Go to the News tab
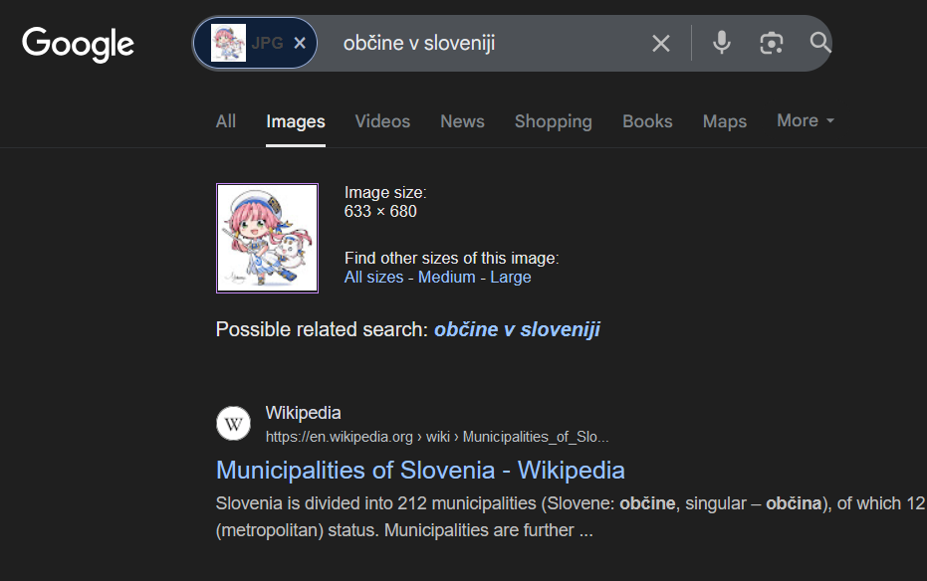This screenshot has height=581, width=927. pos(462,121)
